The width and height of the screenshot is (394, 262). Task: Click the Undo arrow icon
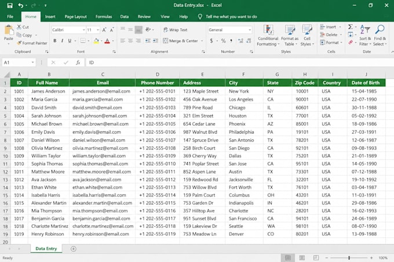[21, 5]
